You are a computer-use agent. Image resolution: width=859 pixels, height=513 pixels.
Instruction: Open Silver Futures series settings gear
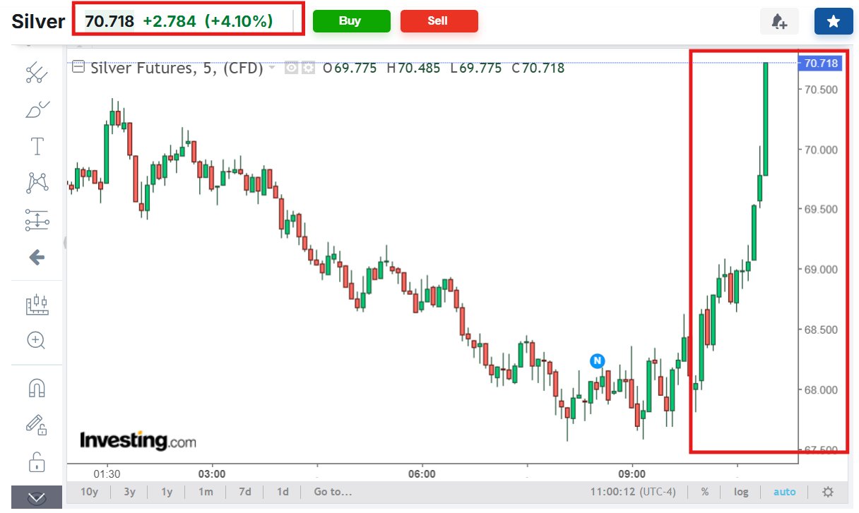coord(307,68)
